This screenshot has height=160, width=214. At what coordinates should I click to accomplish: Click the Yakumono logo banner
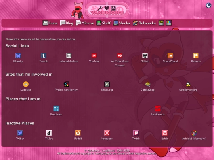click(x=107, y=10)
